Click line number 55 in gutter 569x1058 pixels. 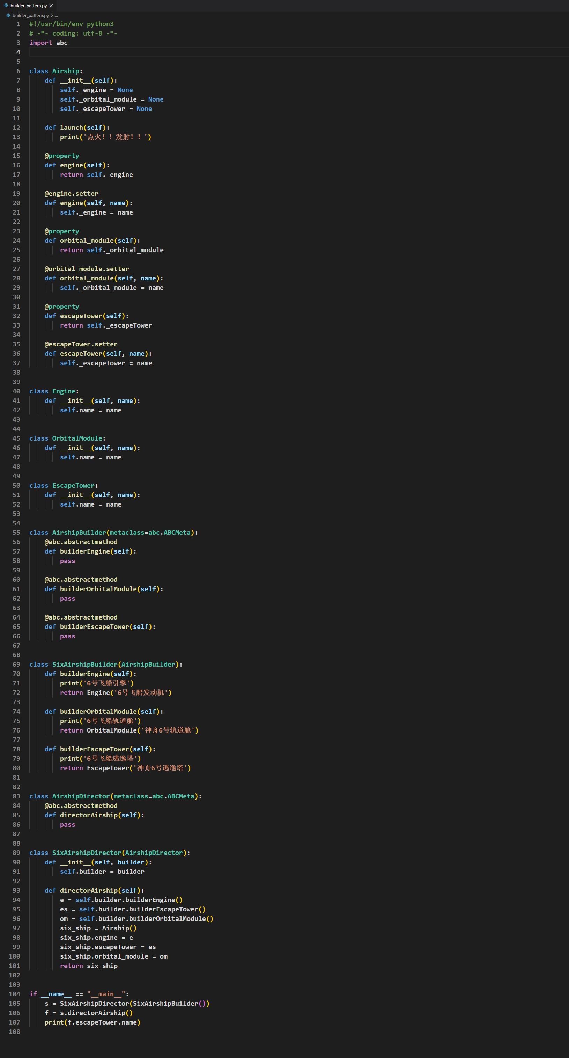coord(16,533)
